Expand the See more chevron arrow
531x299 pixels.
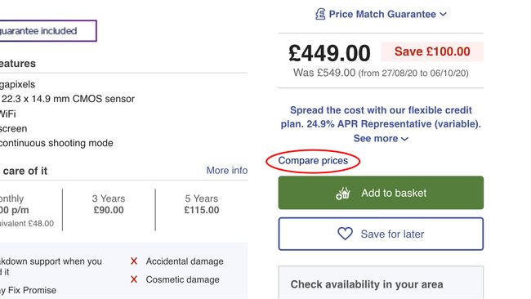pos(404,139)
